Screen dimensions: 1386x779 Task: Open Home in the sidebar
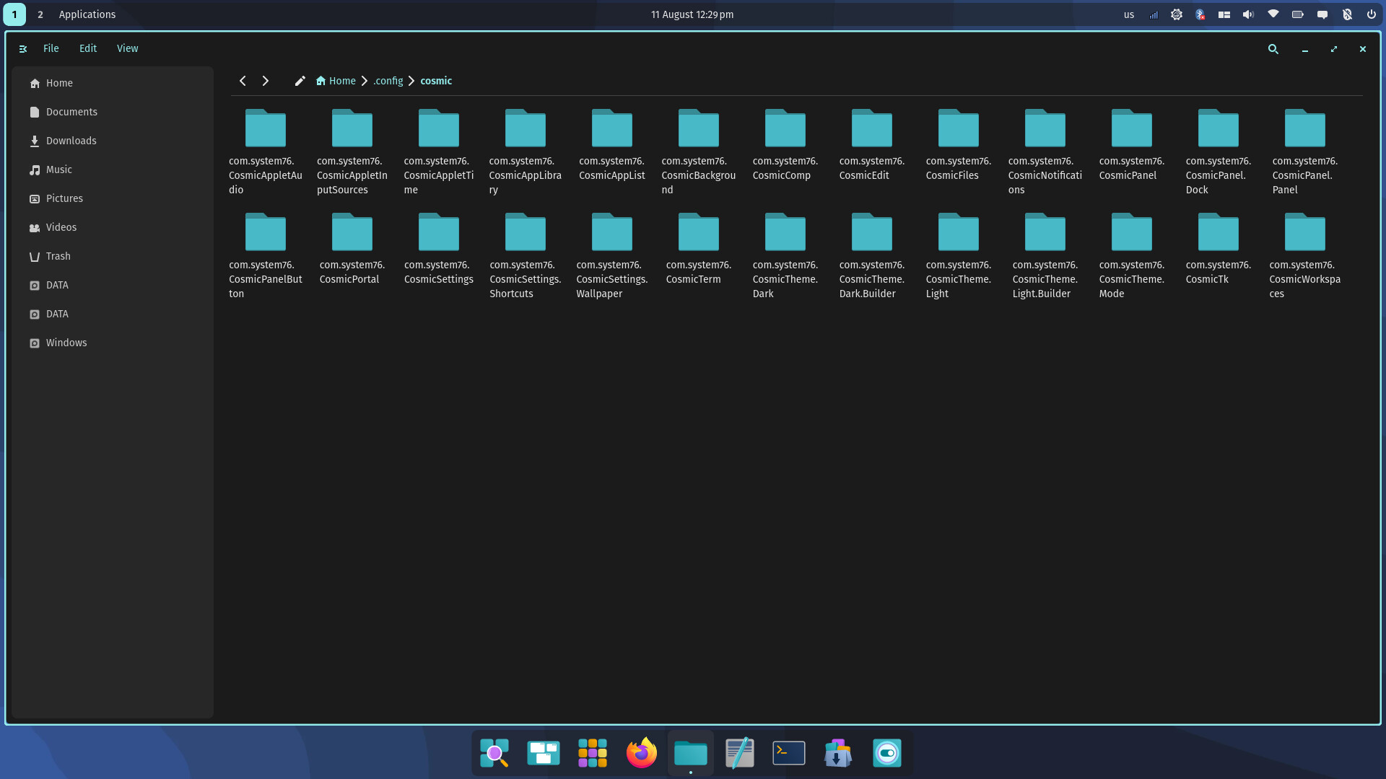pos(113,83)
